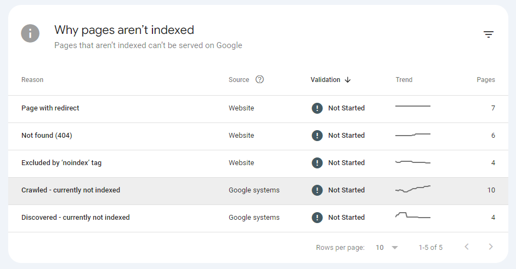Click Google systems in the Crawled row

[254, 190]
